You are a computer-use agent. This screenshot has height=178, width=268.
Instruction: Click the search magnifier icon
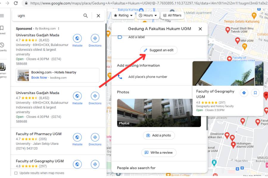click(x=85, y=16)
